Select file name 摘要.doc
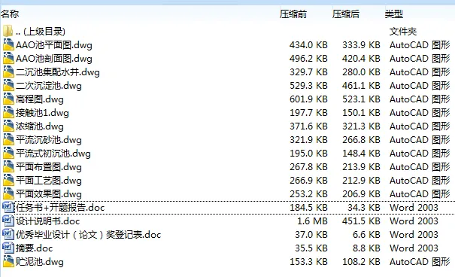Viewport: 455px width, 277px height. click(35, 248)
